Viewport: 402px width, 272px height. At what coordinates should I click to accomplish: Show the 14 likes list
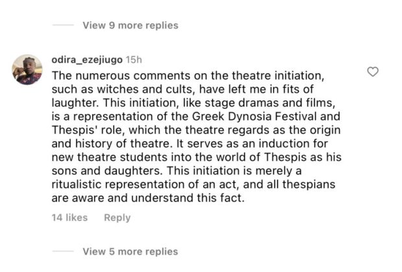click(x=69, y=218)
